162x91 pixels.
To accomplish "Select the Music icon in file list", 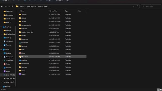I will coord(20,53).
